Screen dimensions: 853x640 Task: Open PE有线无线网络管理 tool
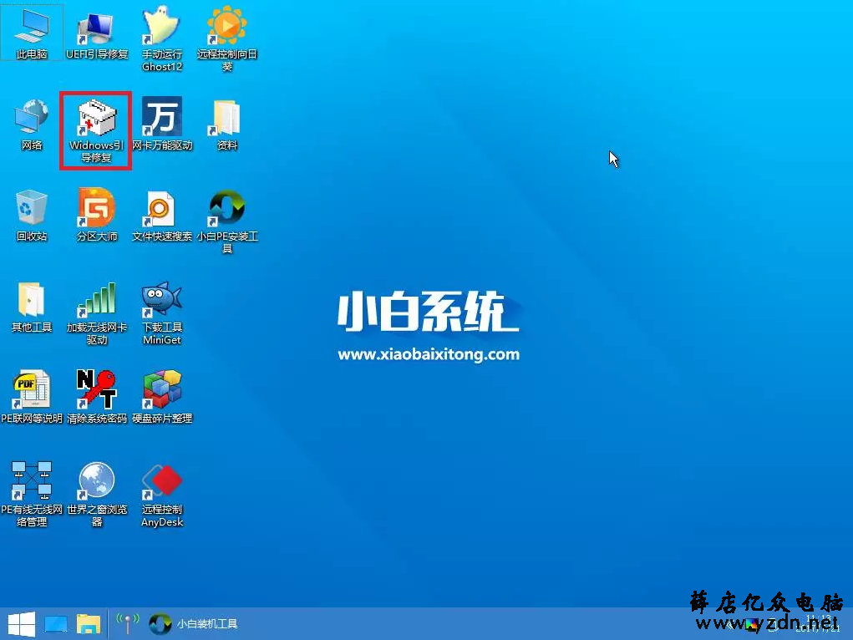point(32,494)
